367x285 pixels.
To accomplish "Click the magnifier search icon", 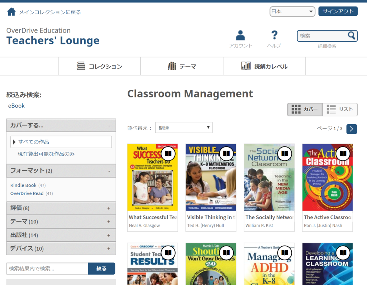I will pyautogui.click(x=351, y=35).
